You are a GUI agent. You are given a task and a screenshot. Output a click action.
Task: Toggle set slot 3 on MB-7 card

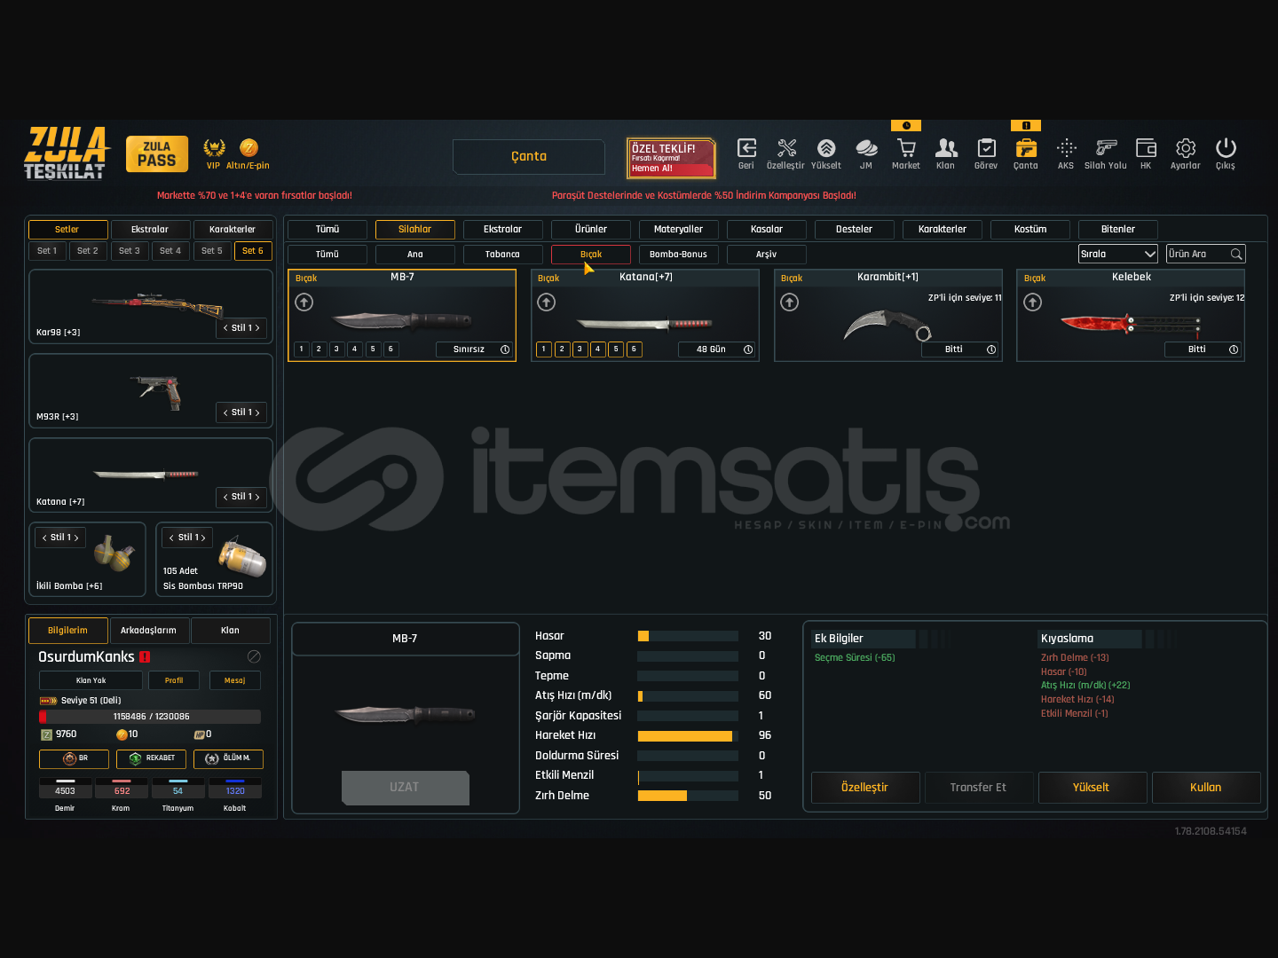click(337, 349)
